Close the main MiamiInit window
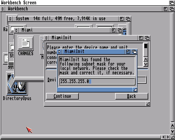 (46, 38)
